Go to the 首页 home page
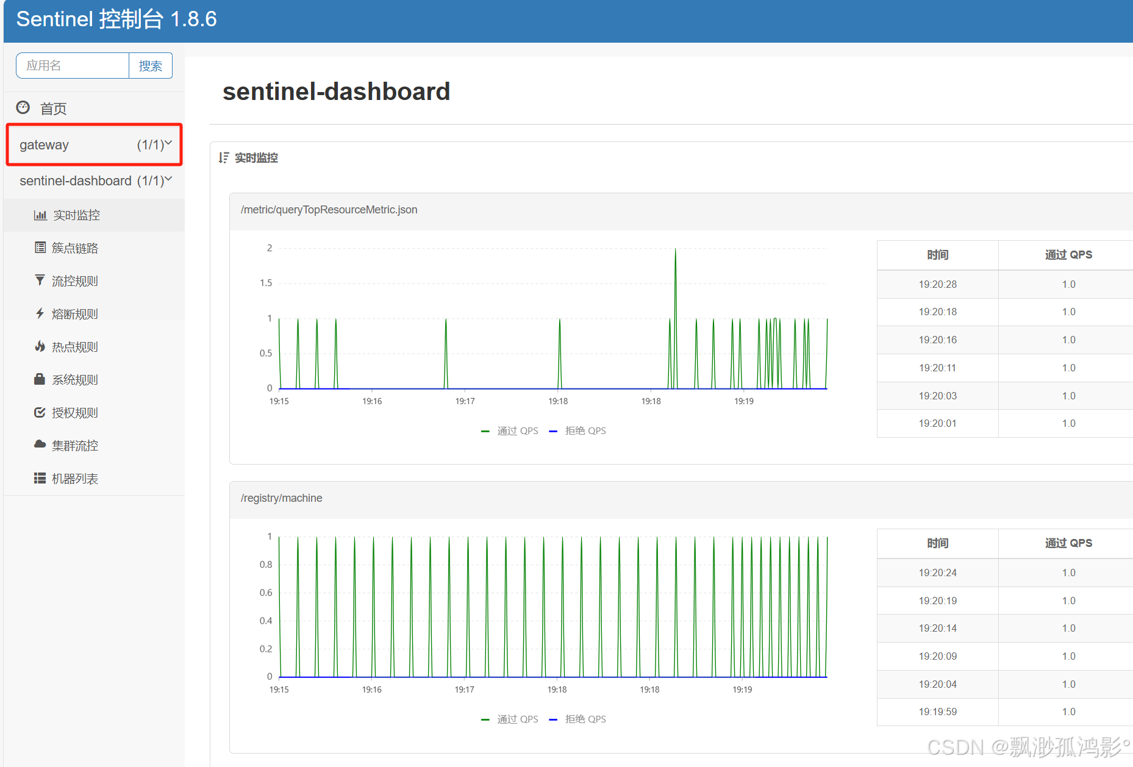 click(52, 108)
